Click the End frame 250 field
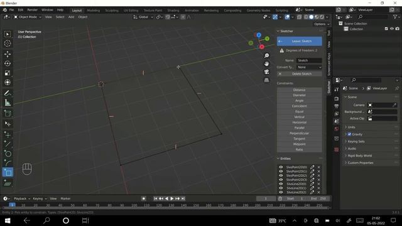Viewport: 402px width, 226px height. (318, 198)
